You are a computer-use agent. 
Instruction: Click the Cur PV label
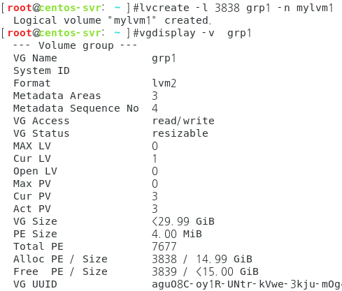point(32,196)
